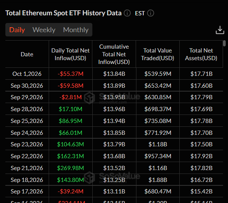Click the $735.08M value traded cell
Screen dimensions: 228x203
[158, 121]
